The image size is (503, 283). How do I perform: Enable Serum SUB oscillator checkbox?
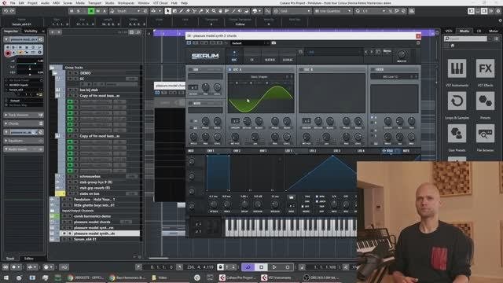190,69
